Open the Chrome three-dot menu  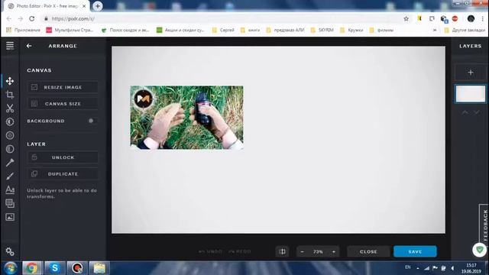[x=483, y=18]
